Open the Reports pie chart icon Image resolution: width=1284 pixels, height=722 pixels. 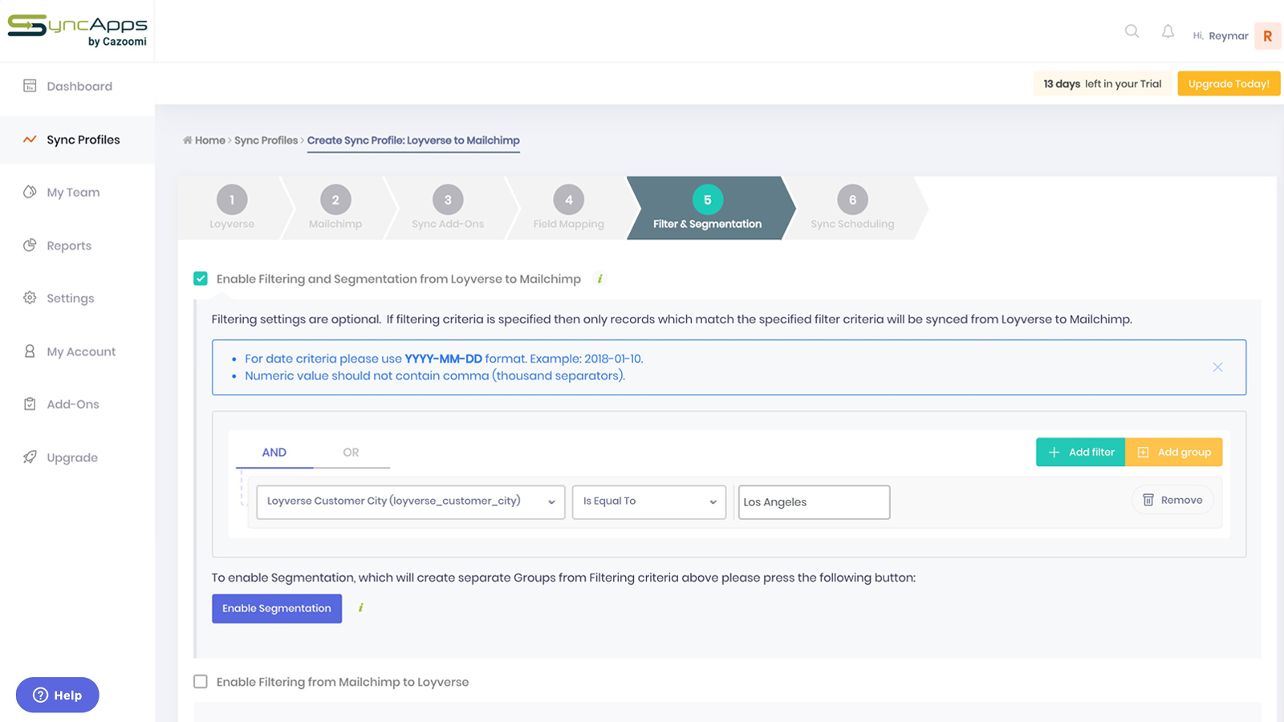pos(30,245)
